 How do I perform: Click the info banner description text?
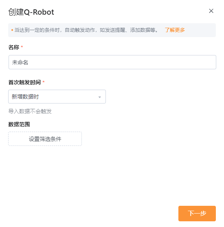point(86,30)
